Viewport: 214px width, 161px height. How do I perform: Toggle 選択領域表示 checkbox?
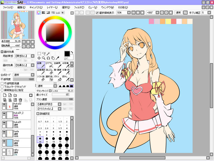tap(97, 13)
